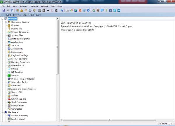Select File Associations tree item
175x126 pixels.
click(19, 59)
